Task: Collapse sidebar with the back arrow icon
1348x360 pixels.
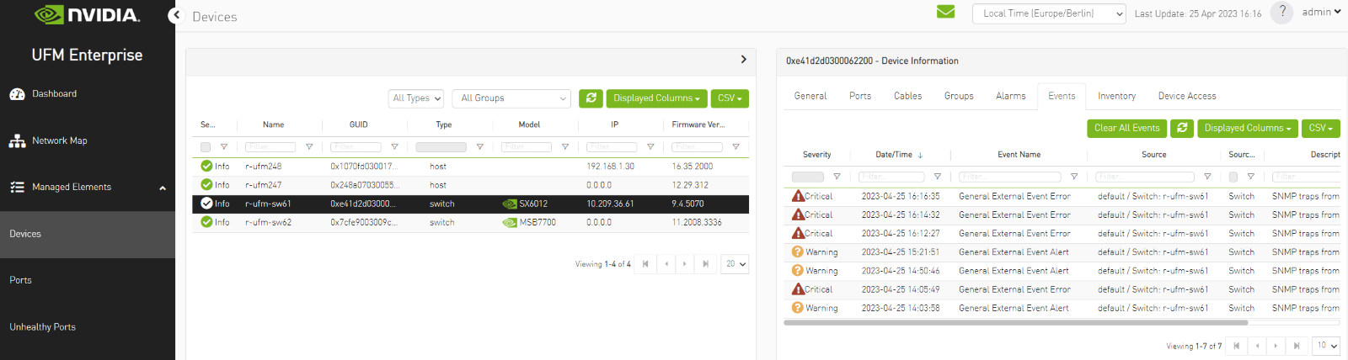Action: tap(176, 15)
